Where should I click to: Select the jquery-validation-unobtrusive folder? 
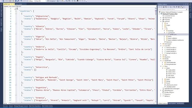pos(176,40)
